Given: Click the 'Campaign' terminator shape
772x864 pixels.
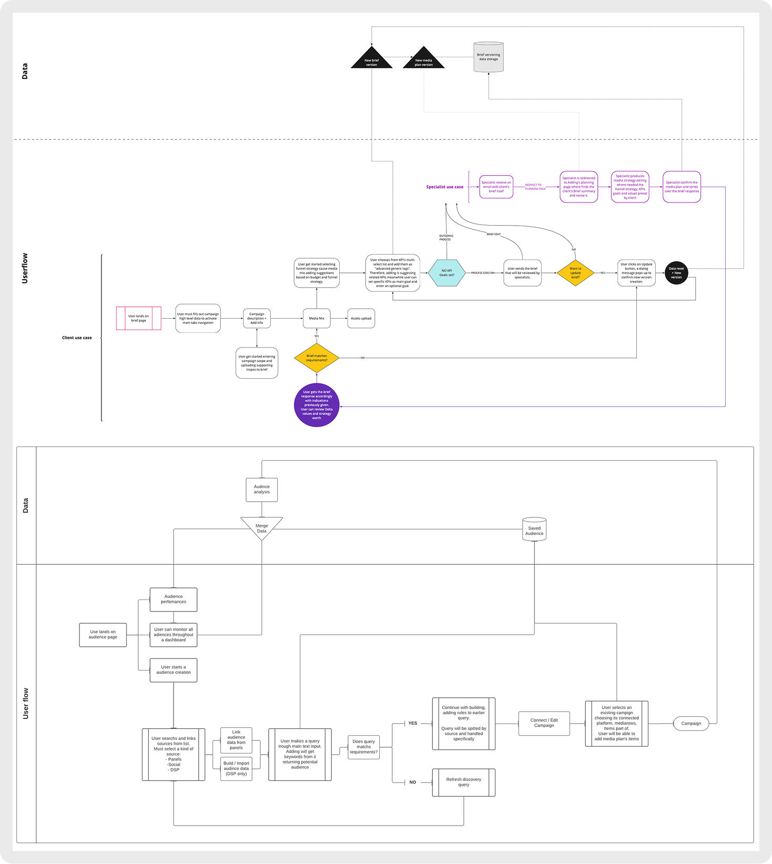Looking at the screenshot, I should (x=691, y=723).
